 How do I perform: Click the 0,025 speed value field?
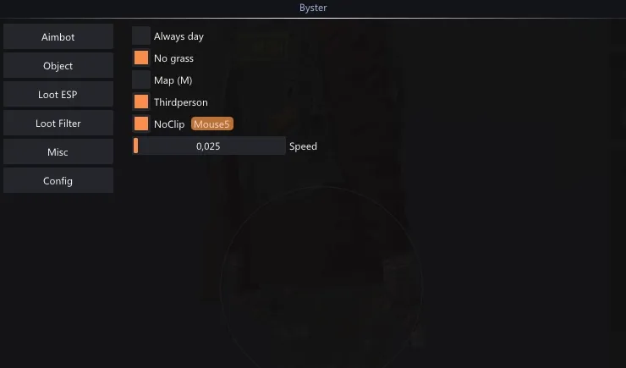[209, 146]
